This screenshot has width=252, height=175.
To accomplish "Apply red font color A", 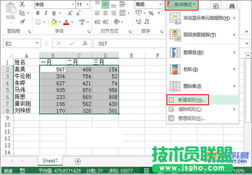I will 66,22.
